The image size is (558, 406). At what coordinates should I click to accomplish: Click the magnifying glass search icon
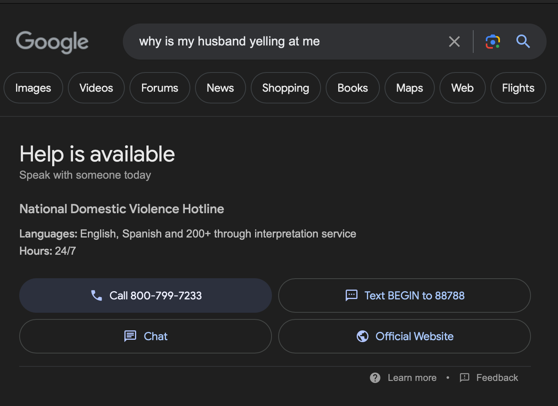523,41
